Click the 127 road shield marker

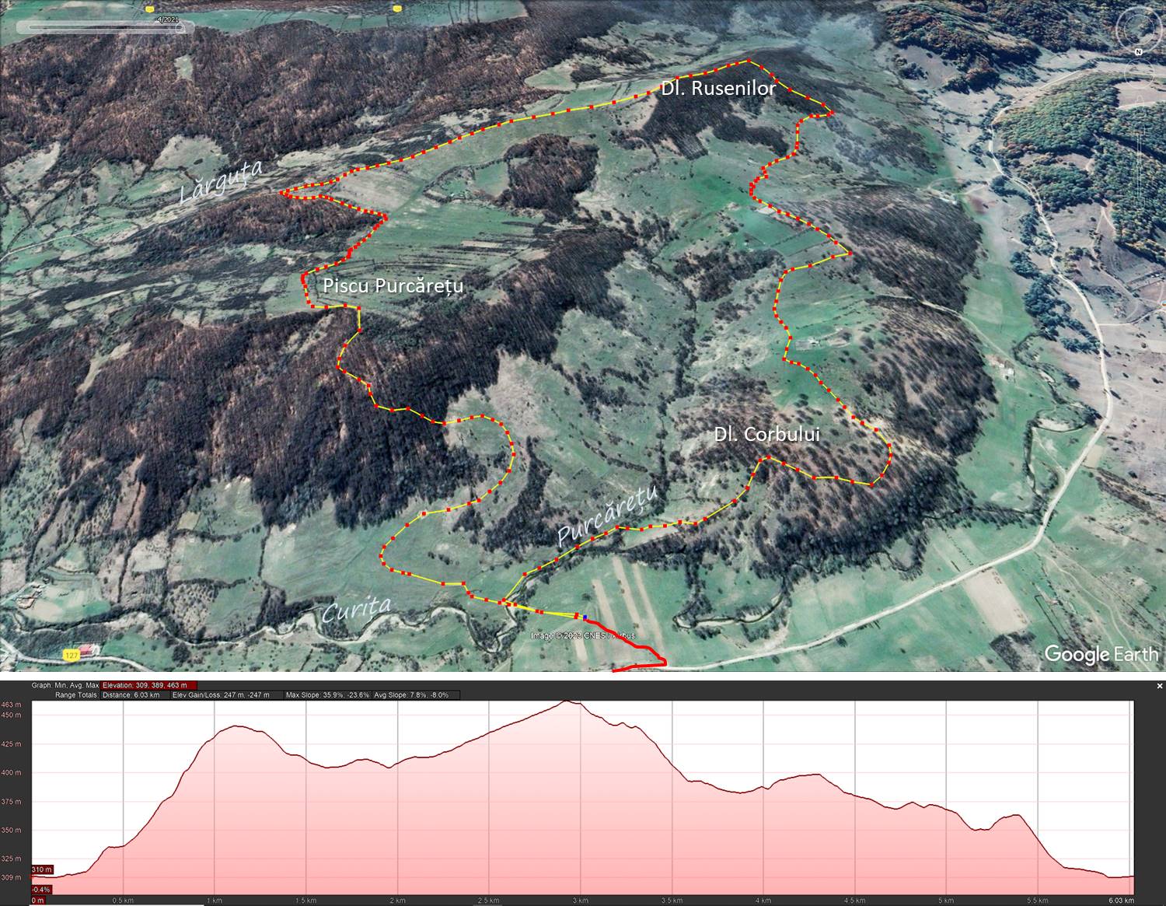click(72, 656)
